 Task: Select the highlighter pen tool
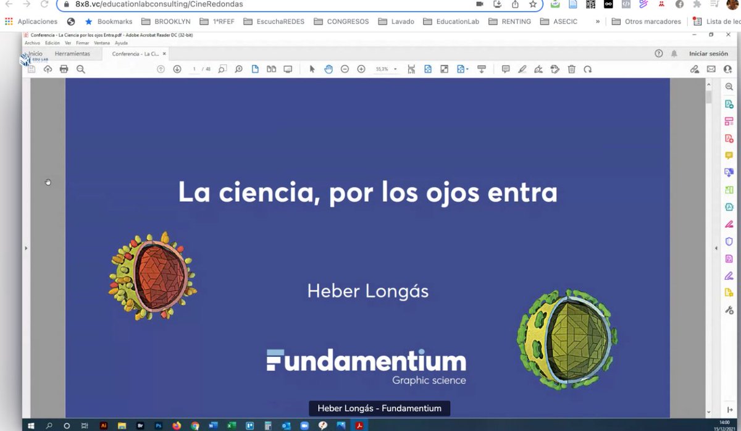point(522,69)
